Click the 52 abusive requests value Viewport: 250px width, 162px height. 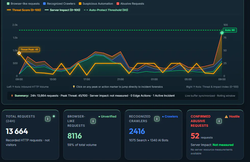tap(195, 136)
